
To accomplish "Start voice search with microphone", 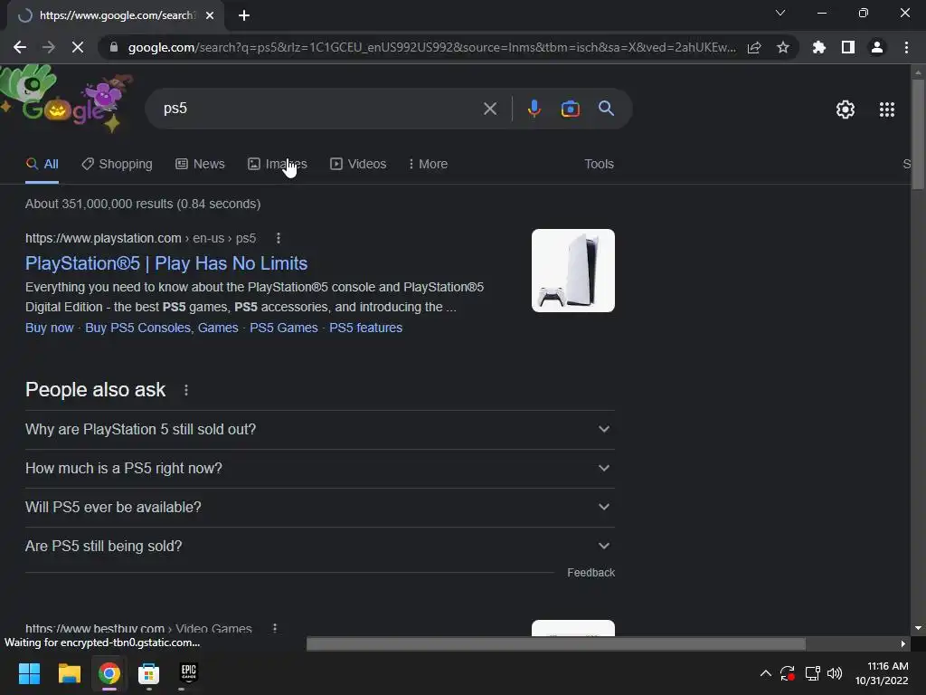I will click(534, 109).
